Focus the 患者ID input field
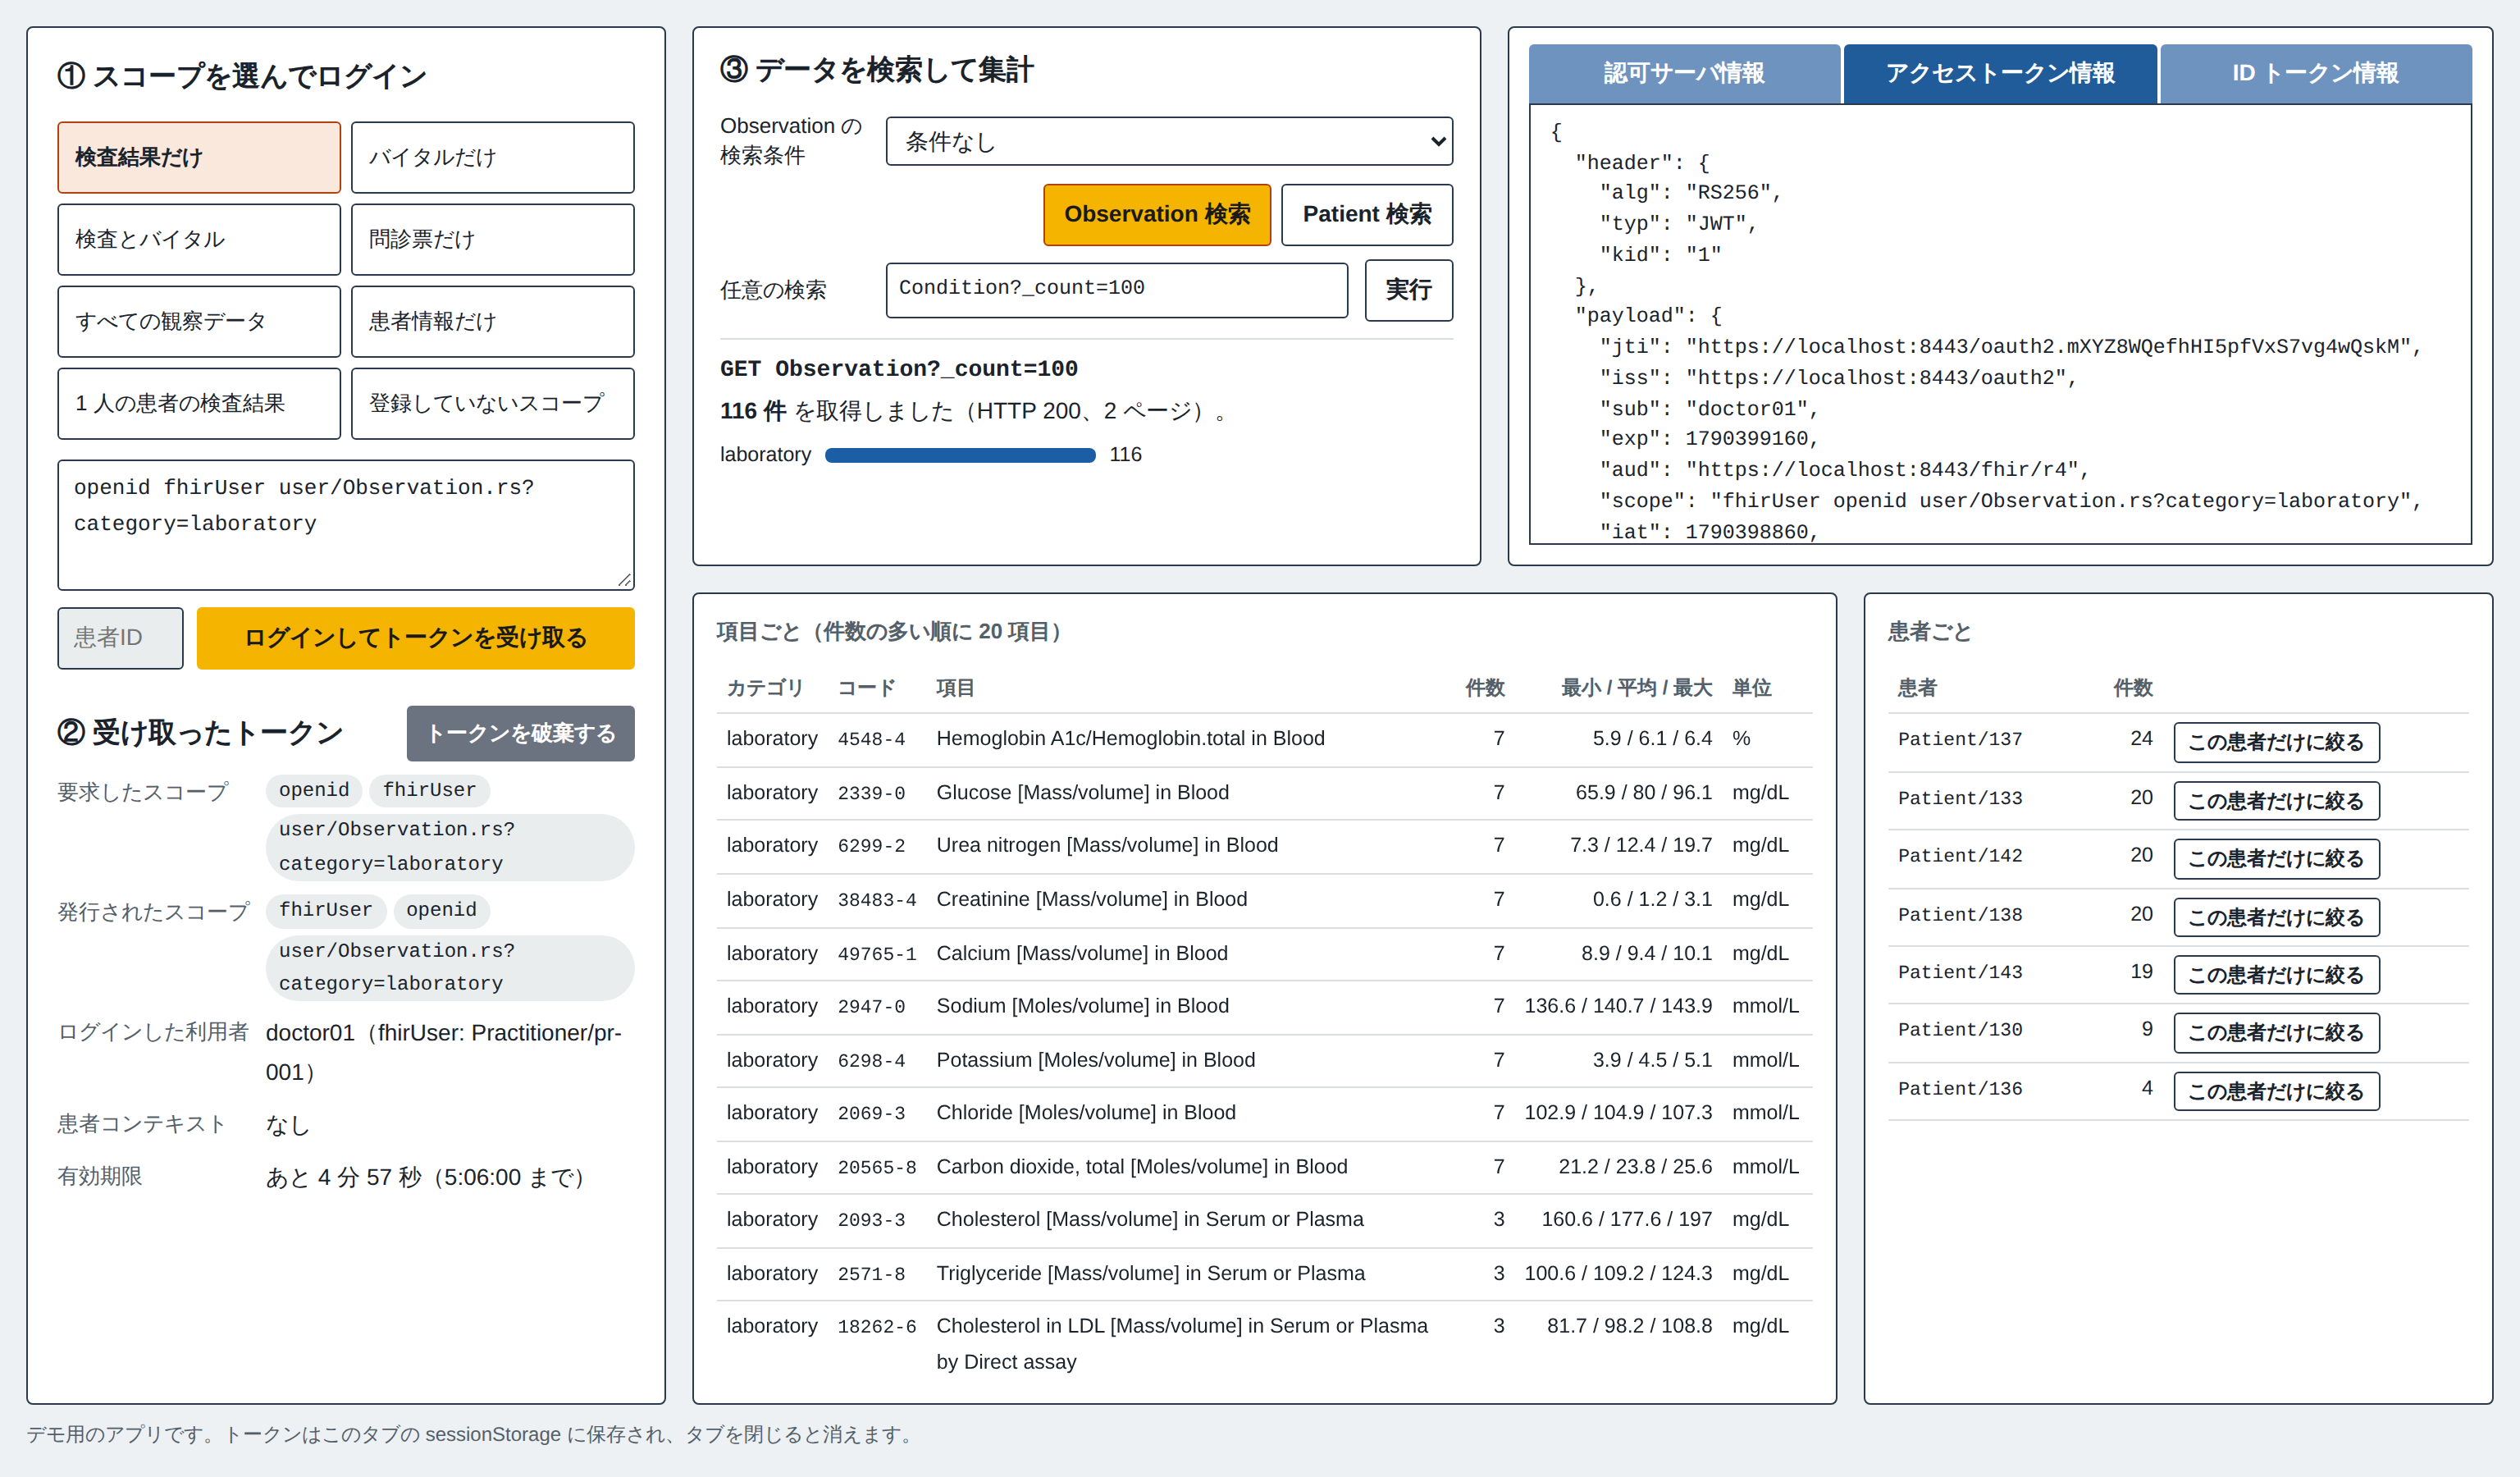Viewport: 2520px width, 1477px height. tap(120, 638)
